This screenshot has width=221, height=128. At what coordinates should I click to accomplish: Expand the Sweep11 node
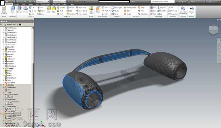pos(3,54)
